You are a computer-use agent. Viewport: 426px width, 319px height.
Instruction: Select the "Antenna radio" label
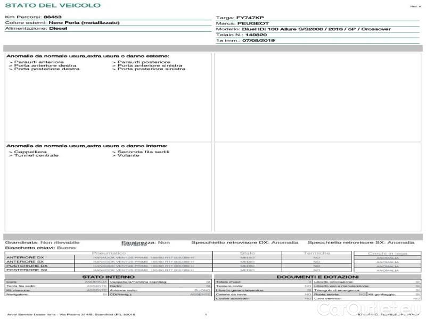[124, 290]
